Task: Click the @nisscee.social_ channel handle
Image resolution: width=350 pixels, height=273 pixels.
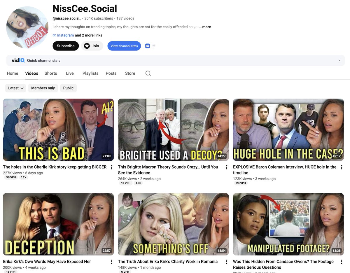Action: pos(67,18)
